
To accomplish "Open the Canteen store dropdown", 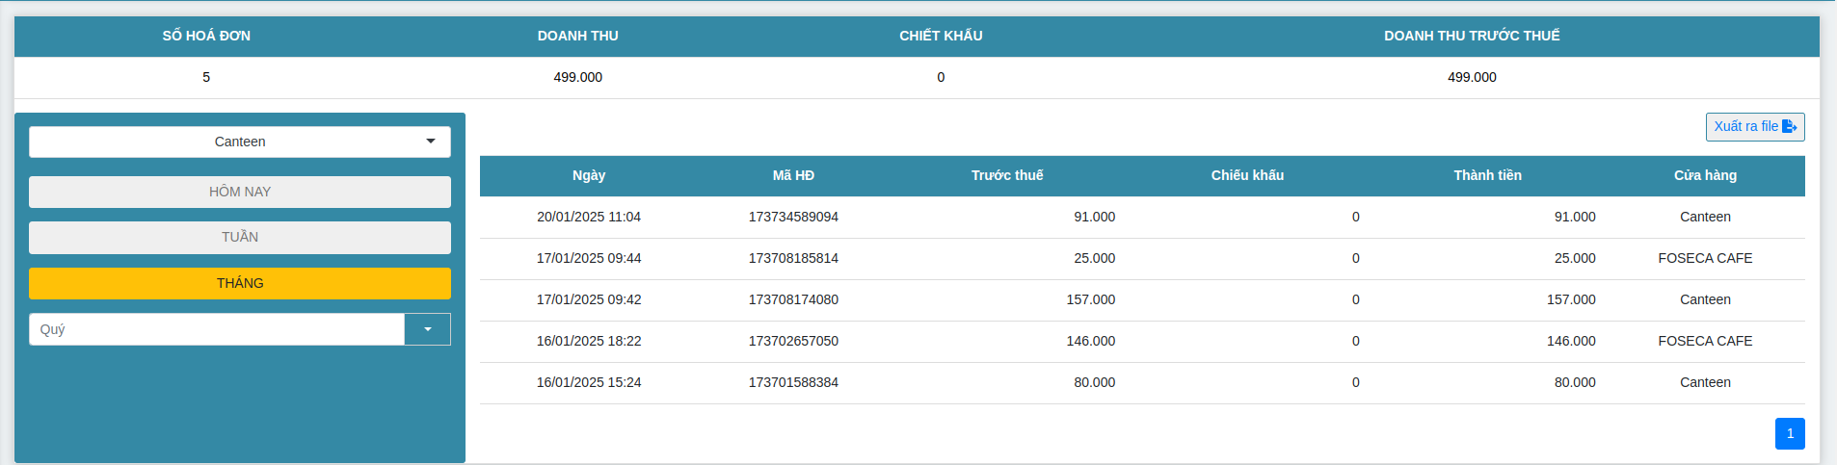I will point(239,142).
